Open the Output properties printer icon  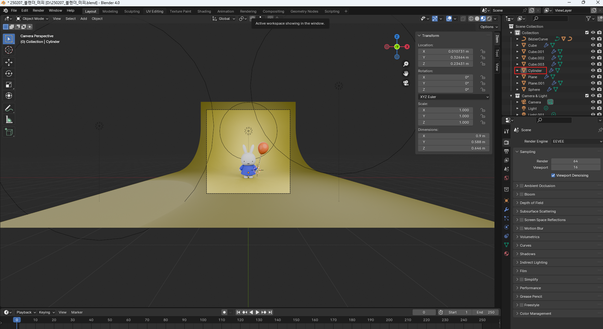[x=506, y=151]
